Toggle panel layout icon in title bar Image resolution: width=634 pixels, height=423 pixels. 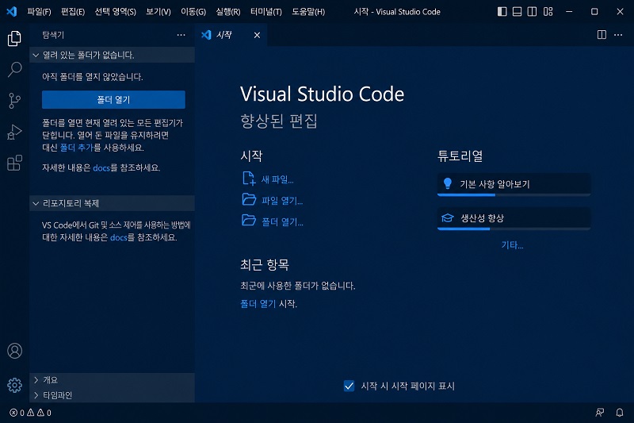(x=518, y=12)
